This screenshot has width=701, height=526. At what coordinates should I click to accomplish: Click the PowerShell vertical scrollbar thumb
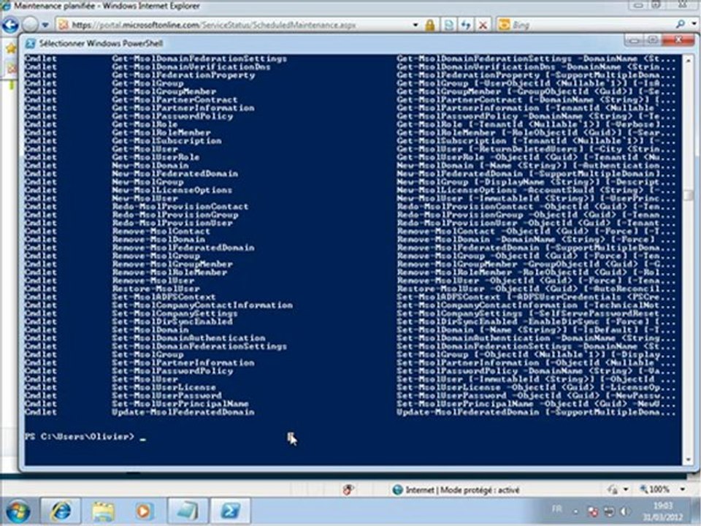689,196
